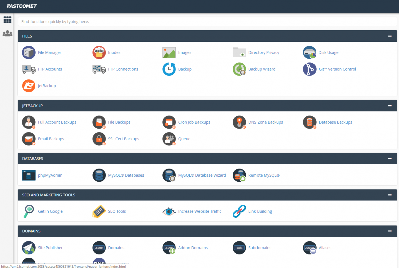Click the Backup clock icon
The image size is (399, 268).
pos(169,69)
